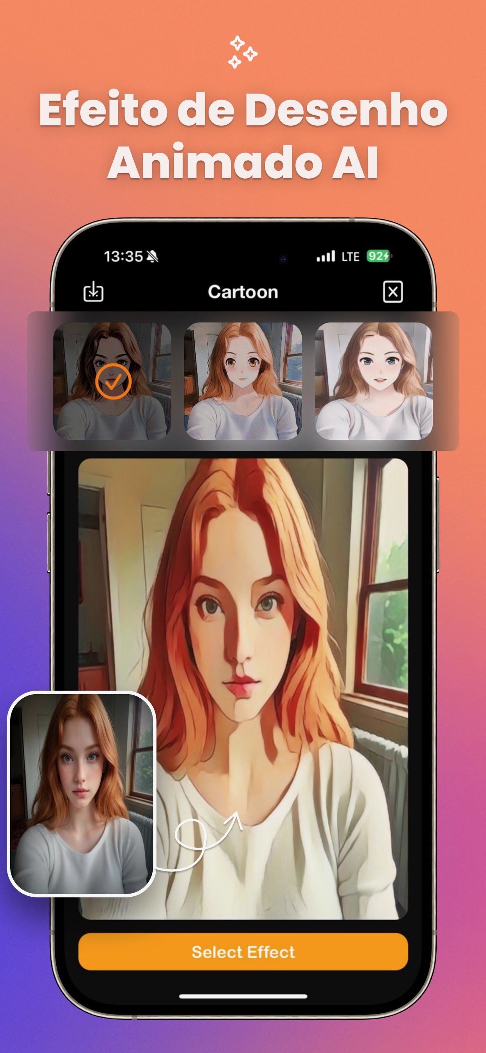Select the first cartoon style thumbnail with checkmark

click(x=112, y=381)
